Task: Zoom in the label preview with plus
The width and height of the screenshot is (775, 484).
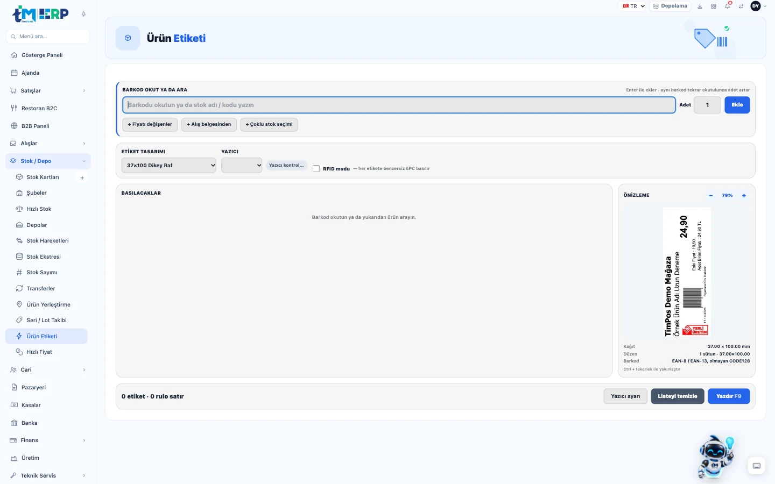Action: (x=744, y=196)
